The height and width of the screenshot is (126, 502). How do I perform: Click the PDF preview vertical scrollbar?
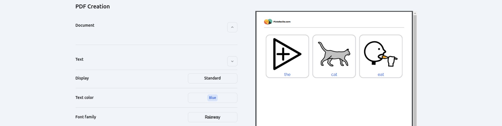(415, 70)
